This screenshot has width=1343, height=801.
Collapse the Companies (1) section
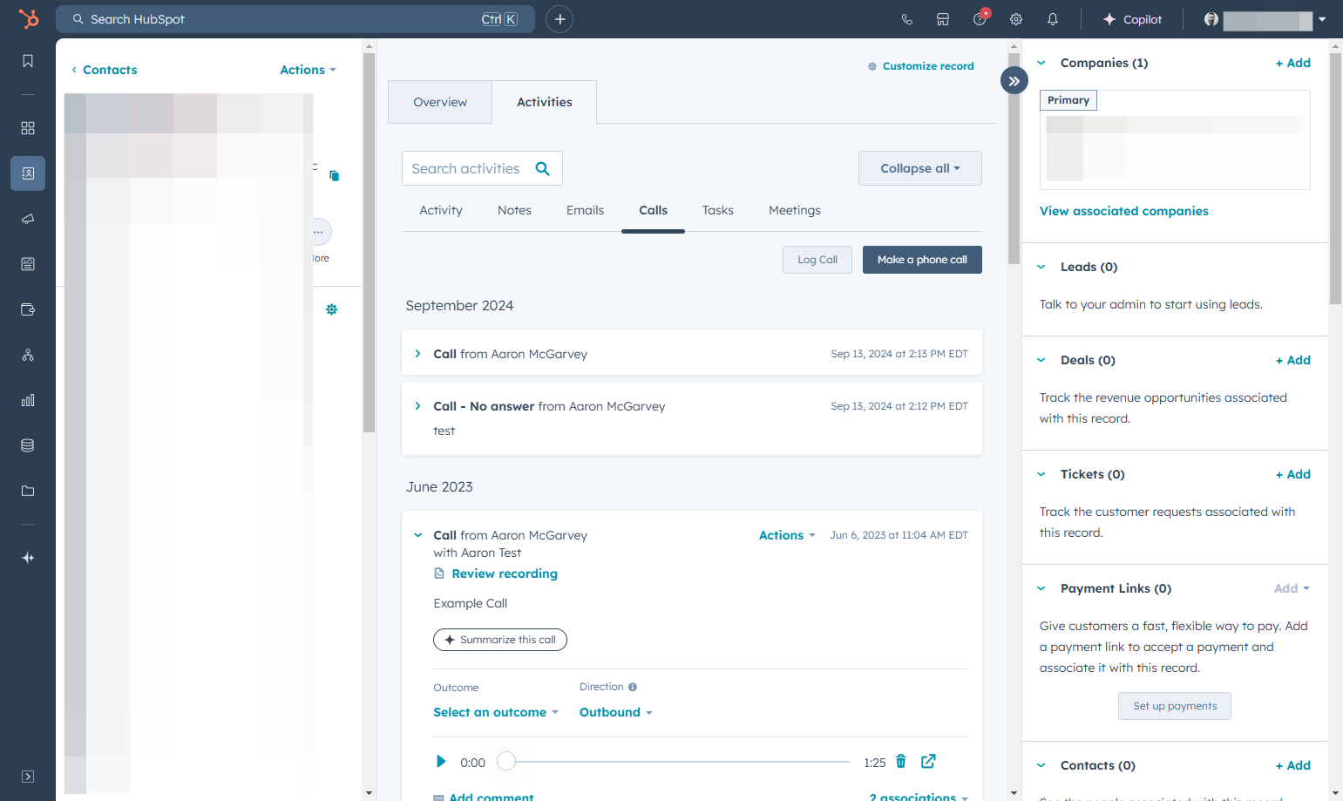pos(1041,63)
